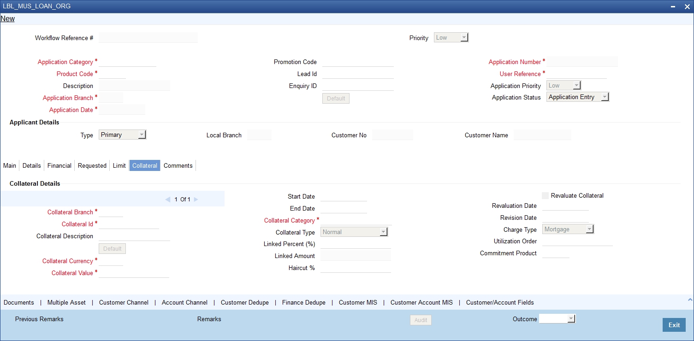Click the Promotion Code field
Image resolution: width=694 pixels, height=341 pixels.
[358, 62]
